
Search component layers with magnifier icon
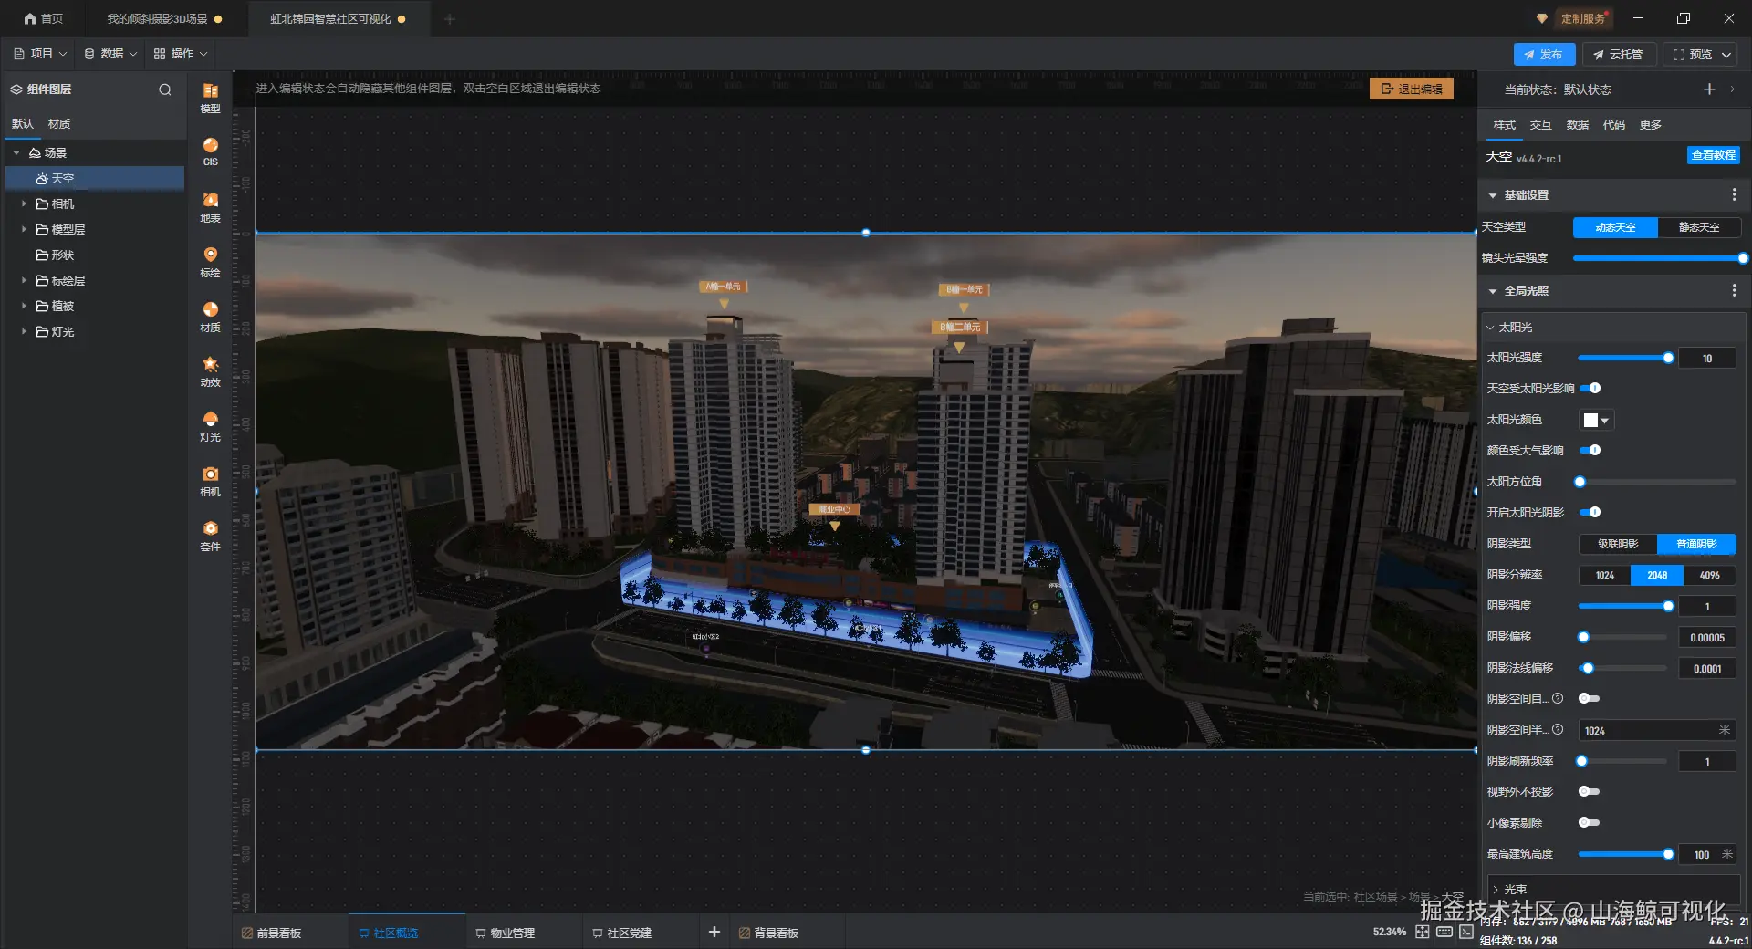click(165, 89)
